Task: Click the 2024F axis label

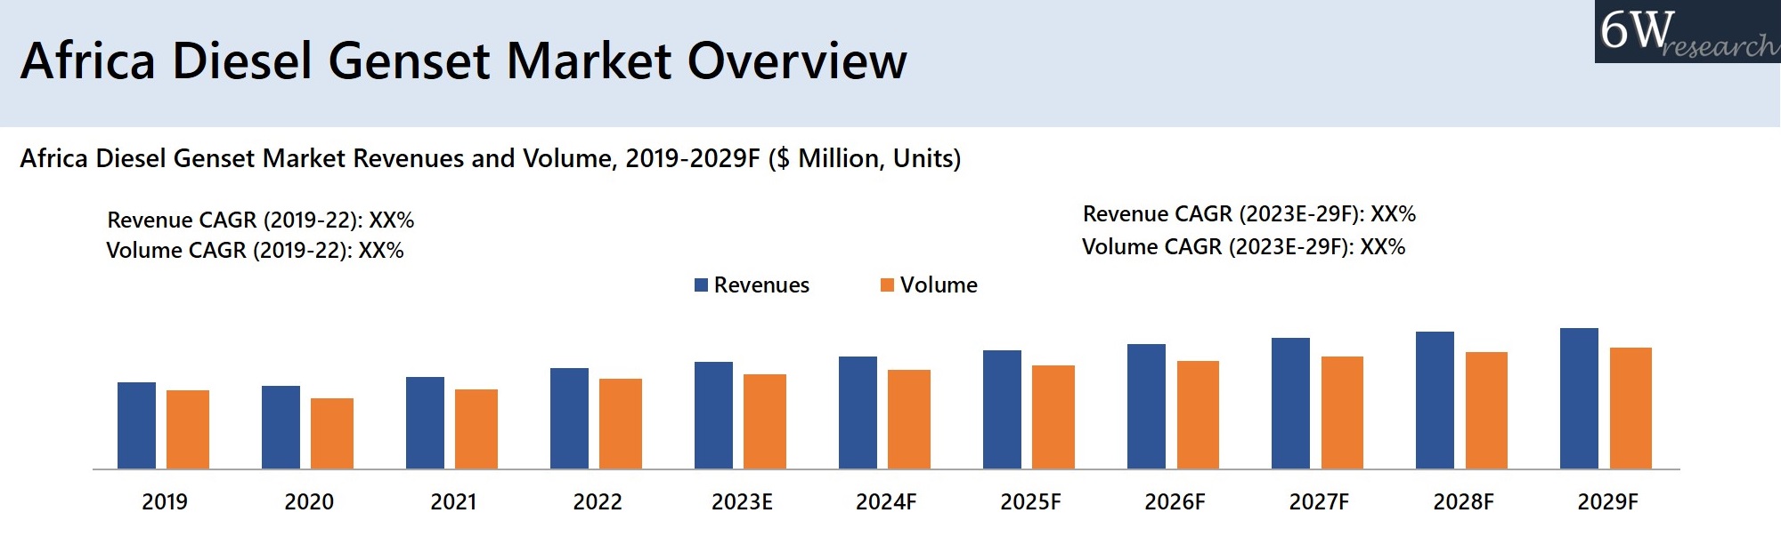Action: click(886, 502)
